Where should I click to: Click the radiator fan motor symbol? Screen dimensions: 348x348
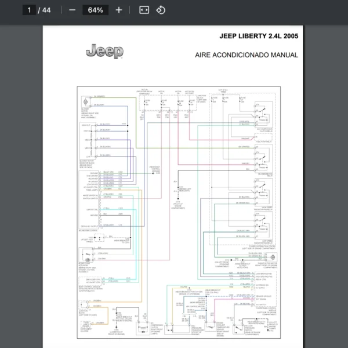click(x=273, y=256)
